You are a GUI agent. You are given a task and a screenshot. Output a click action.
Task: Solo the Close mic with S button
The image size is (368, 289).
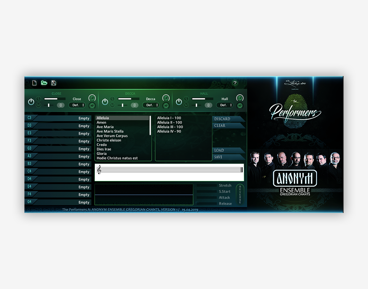pos(39,99)
